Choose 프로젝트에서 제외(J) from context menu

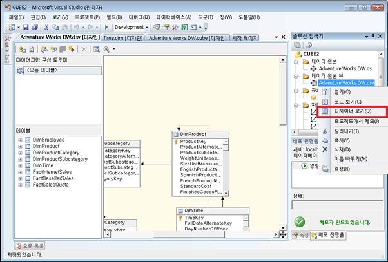[x=353, y=122]
